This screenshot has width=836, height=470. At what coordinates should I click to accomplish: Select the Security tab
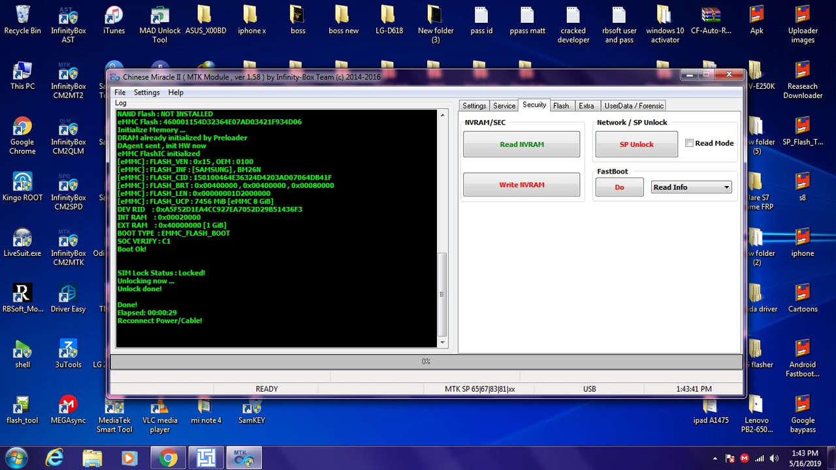tap(534, 104)
